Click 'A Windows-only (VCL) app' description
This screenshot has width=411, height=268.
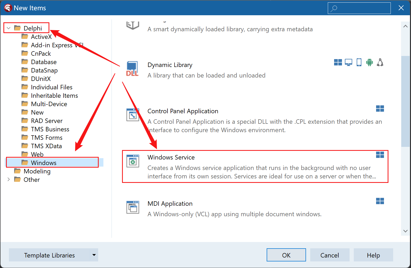point(234,214)
